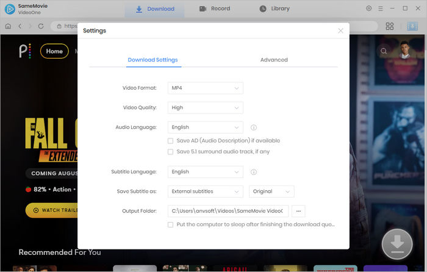Image resolution: width=427 pixels, height=272 pixels.
Task: Navigate forward with the right arrow
Action: coord(30,26)
